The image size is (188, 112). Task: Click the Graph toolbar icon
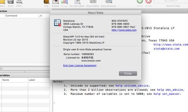click(64, 2)
